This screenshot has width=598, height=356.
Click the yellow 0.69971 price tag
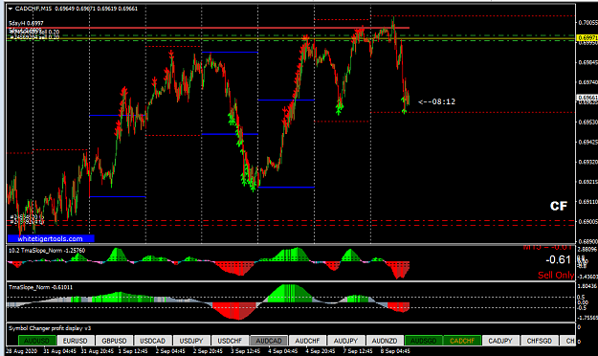coord(587,37)
